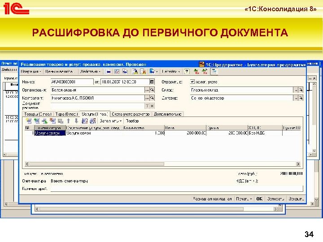This screenshot has height=242, width=323.
Task: Open the Договор selection ellipsis button
Action: coord(296,98)
